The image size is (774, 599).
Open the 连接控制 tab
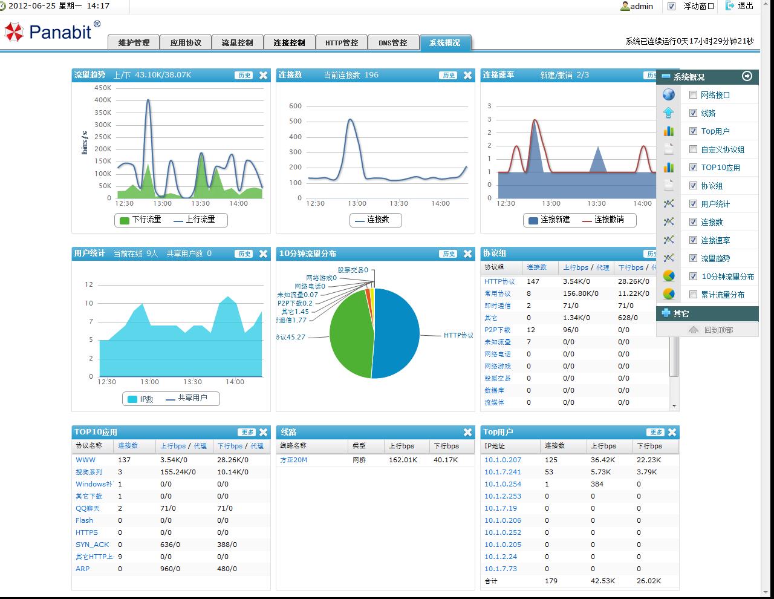coord(289,42)
